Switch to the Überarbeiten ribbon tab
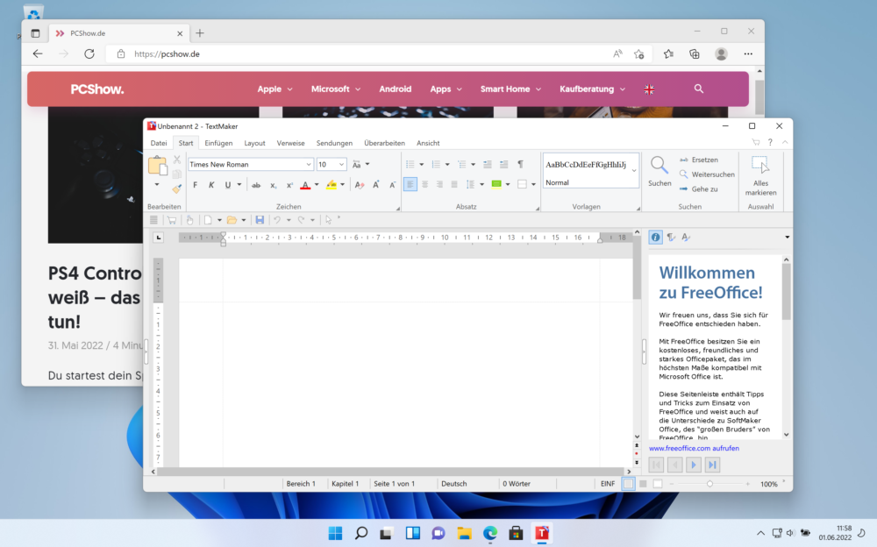The width and height of the screenshot is (877, 547). [x=384, y=143]
